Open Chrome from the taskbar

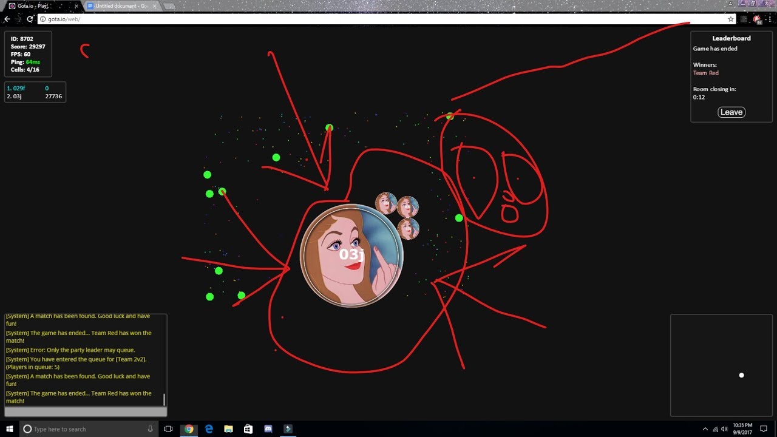(189, 429)
